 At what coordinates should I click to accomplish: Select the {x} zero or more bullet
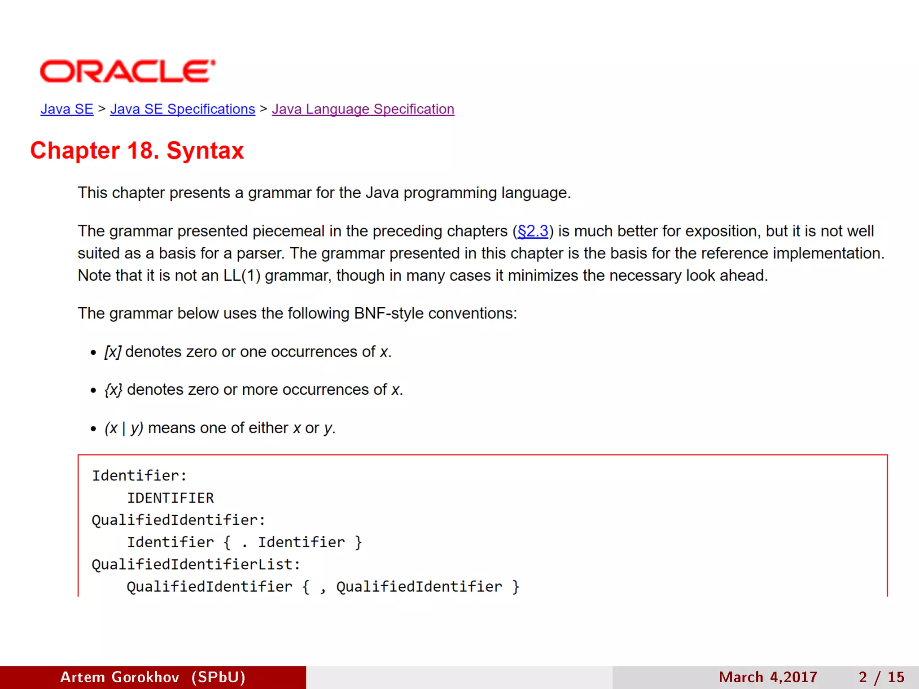(254, 390)
